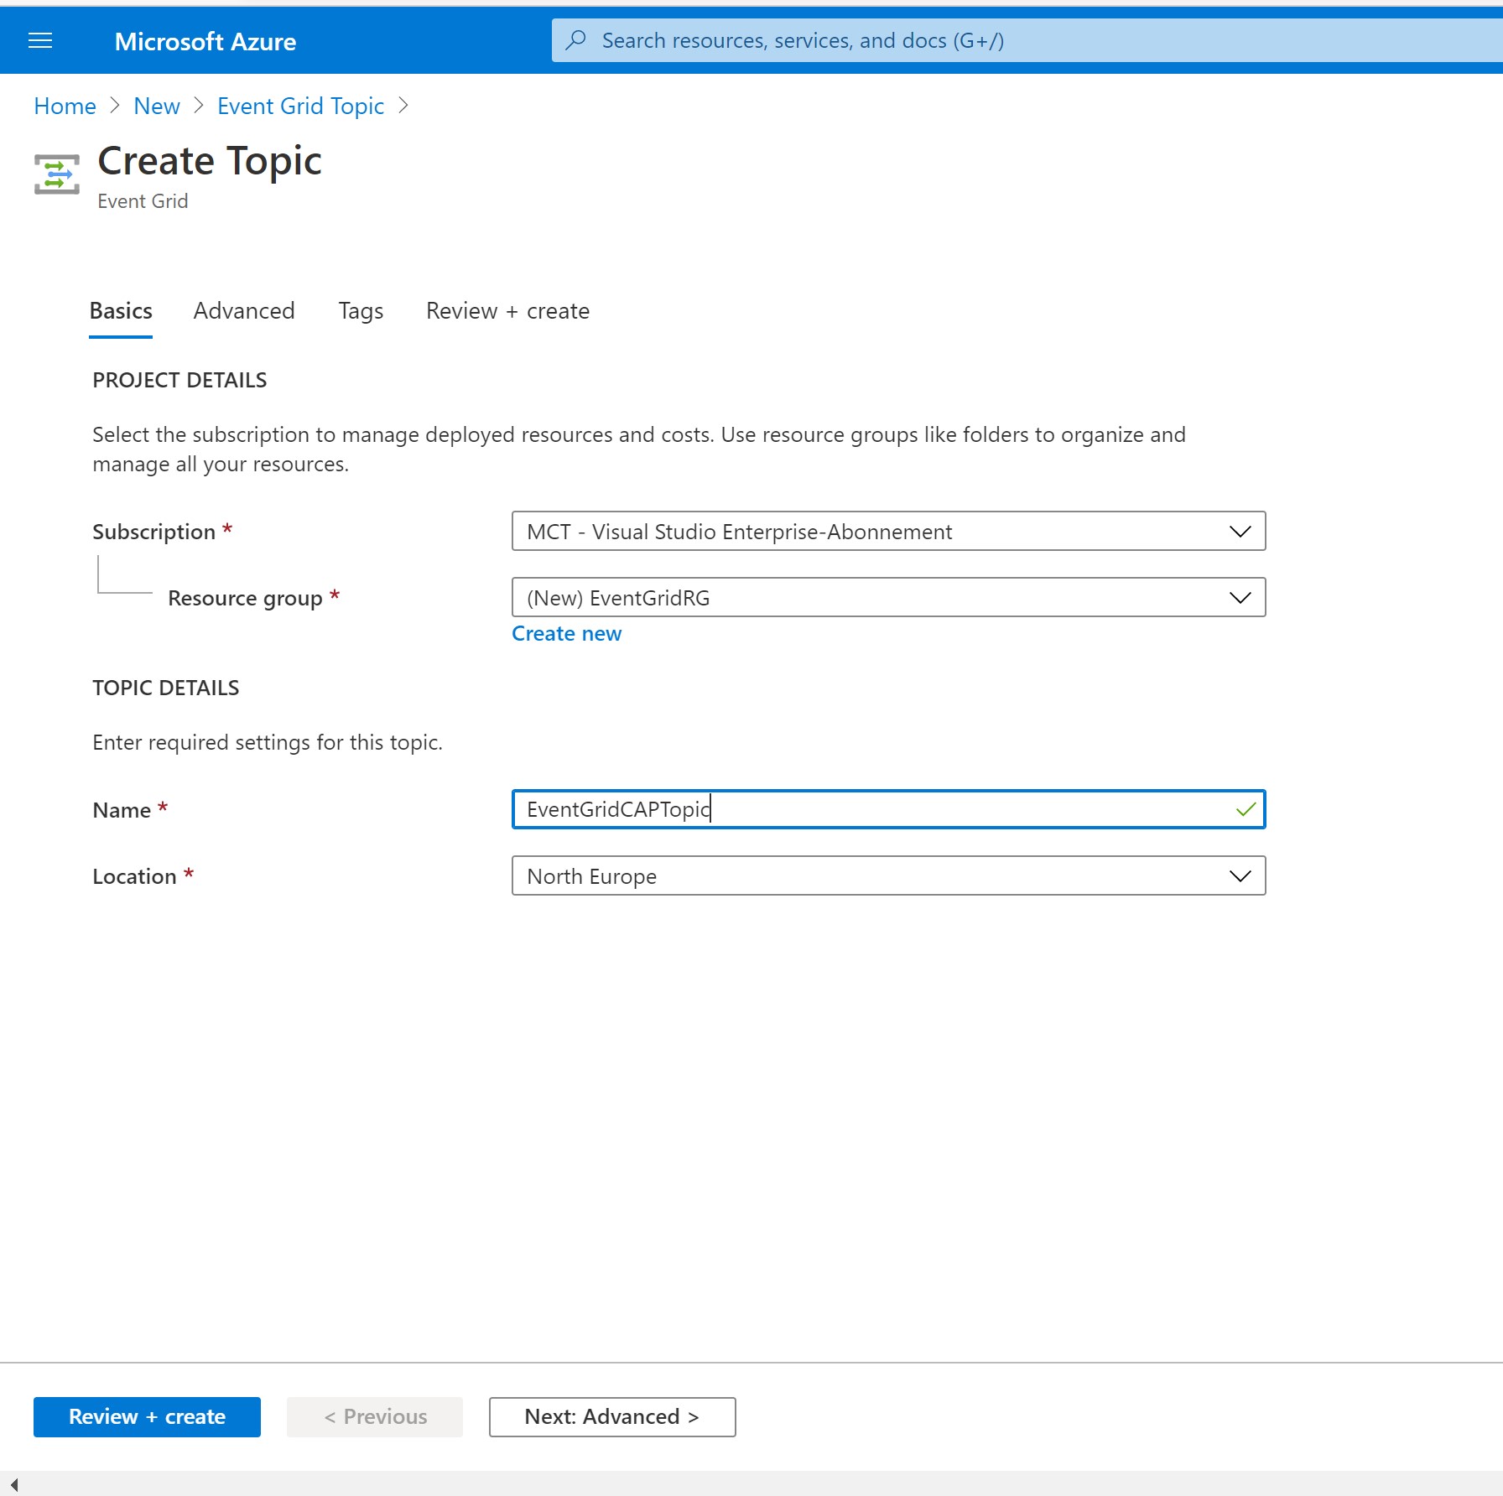Open the hamburger portal menu
The height and width of the screenshot is (1496, 1503).
point(40,41)
